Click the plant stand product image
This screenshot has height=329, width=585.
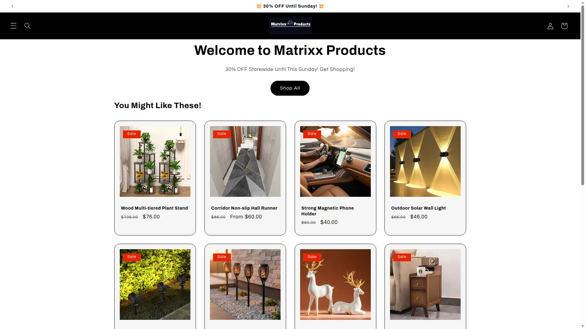pos(155,161)
